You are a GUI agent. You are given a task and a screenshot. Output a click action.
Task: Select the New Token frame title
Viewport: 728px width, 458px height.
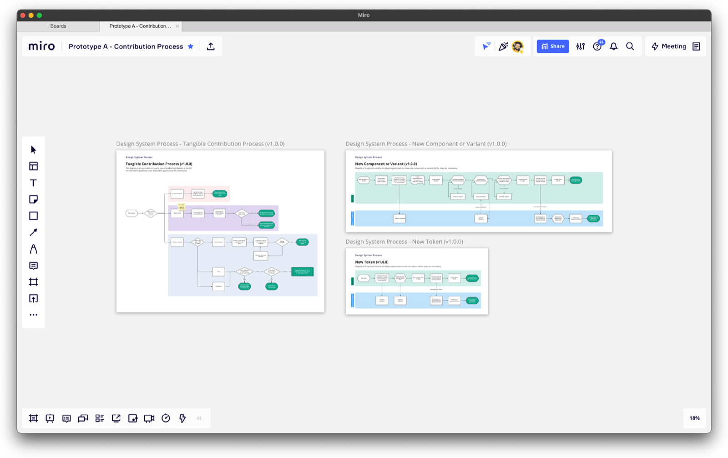(404, 242)
